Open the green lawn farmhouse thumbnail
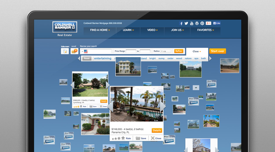 [191, 69]
